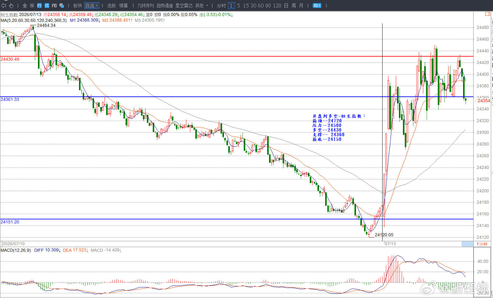This screenshot has width=493, height=300.
Task: Click the 24120.05 low price label
Action: [384, 235]
